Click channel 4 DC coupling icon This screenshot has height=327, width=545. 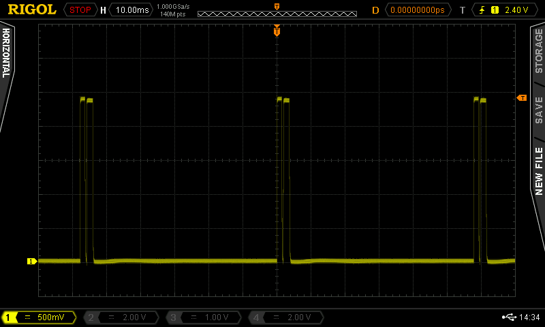[x=276, y=317]
